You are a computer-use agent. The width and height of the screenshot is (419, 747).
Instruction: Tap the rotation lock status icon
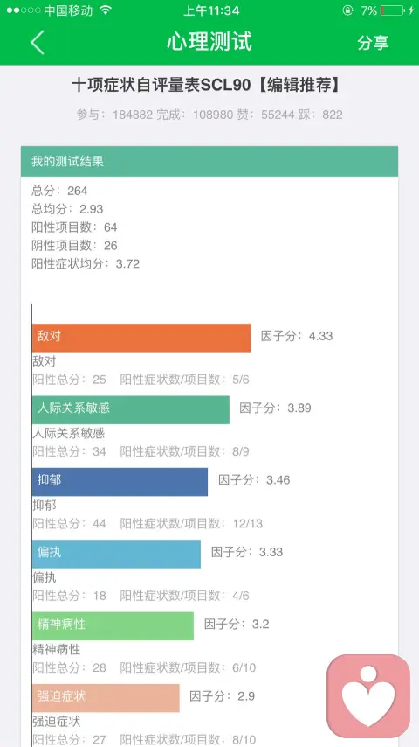[x=347, y=10]
